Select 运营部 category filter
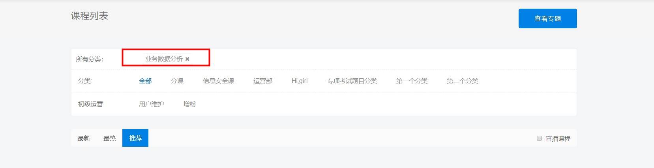654x168 pixels. pyautogui.click(x=263, y=81)
